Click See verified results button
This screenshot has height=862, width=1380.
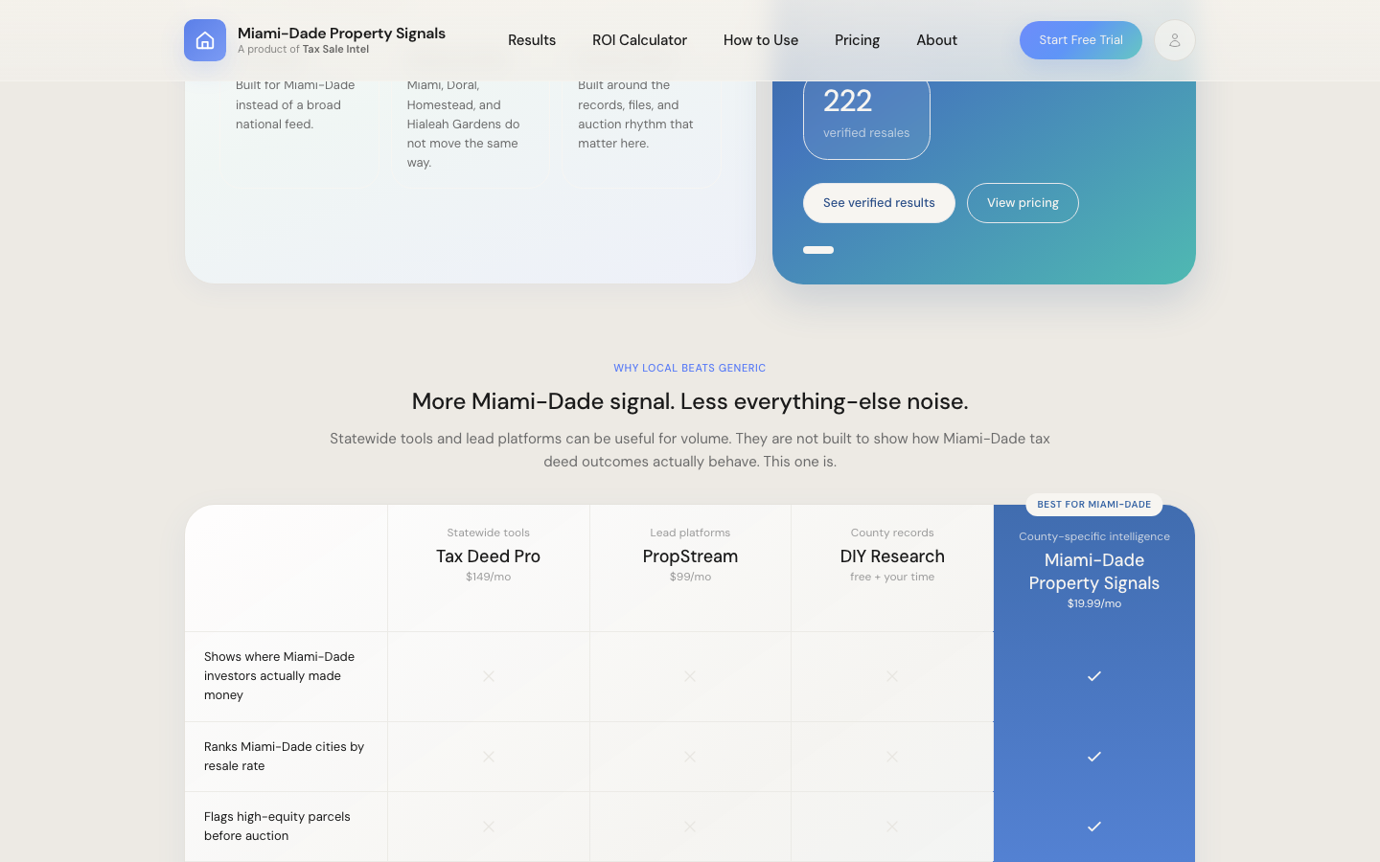pos(879,203)
